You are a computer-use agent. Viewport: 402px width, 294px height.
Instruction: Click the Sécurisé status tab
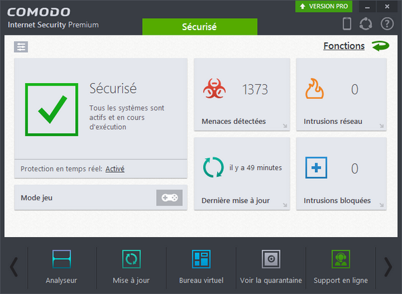click(x=200, y=27)
